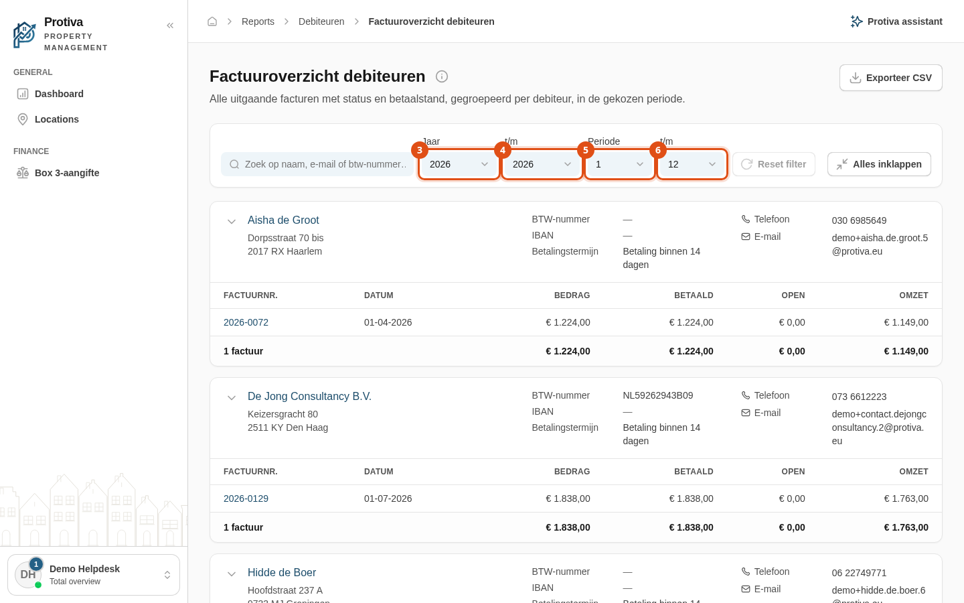Click the Exporteer CSV button
964x603 pixels.
891,78
